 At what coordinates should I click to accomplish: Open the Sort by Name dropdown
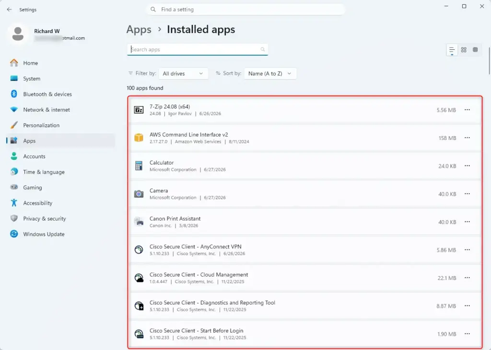click(x=270, y=73)
